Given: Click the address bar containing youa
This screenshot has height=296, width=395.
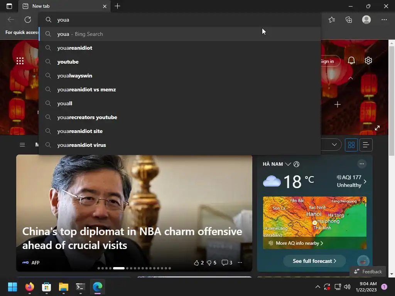Looking at the screenshot, I should 180,20.
